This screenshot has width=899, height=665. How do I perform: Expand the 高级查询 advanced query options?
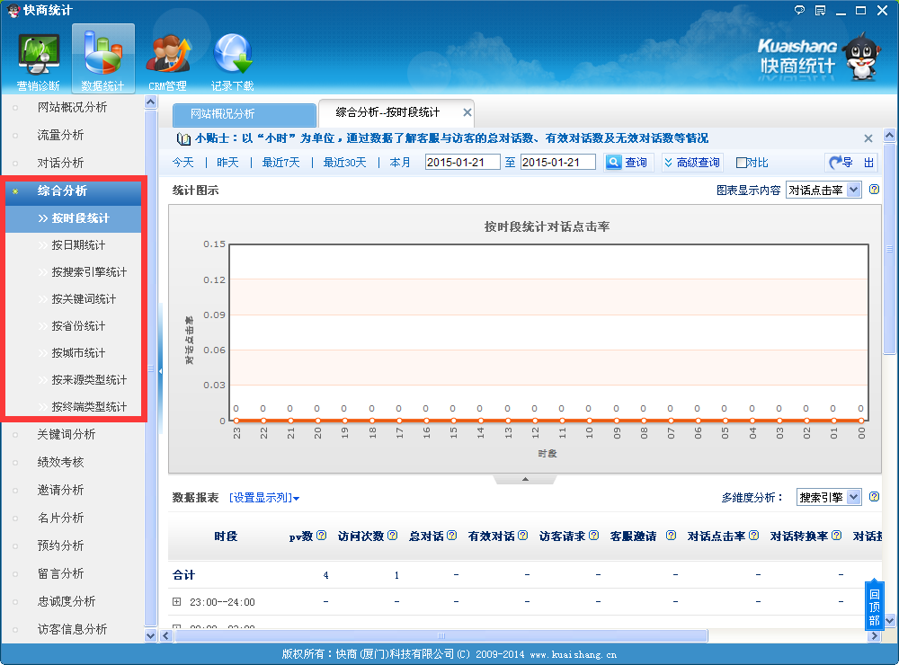[x=692, y=163]
